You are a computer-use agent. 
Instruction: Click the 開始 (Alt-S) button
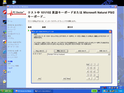(61, 51)
